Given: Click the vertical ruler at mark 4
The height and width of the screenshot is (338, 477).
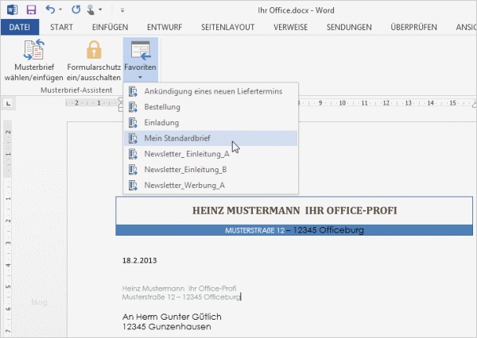Looking at the screenshot, I should coord(8,265).
